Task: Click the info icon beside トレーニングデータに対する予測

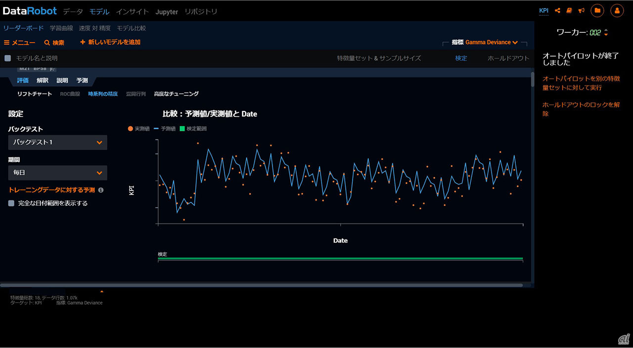Action: (101, 190)
